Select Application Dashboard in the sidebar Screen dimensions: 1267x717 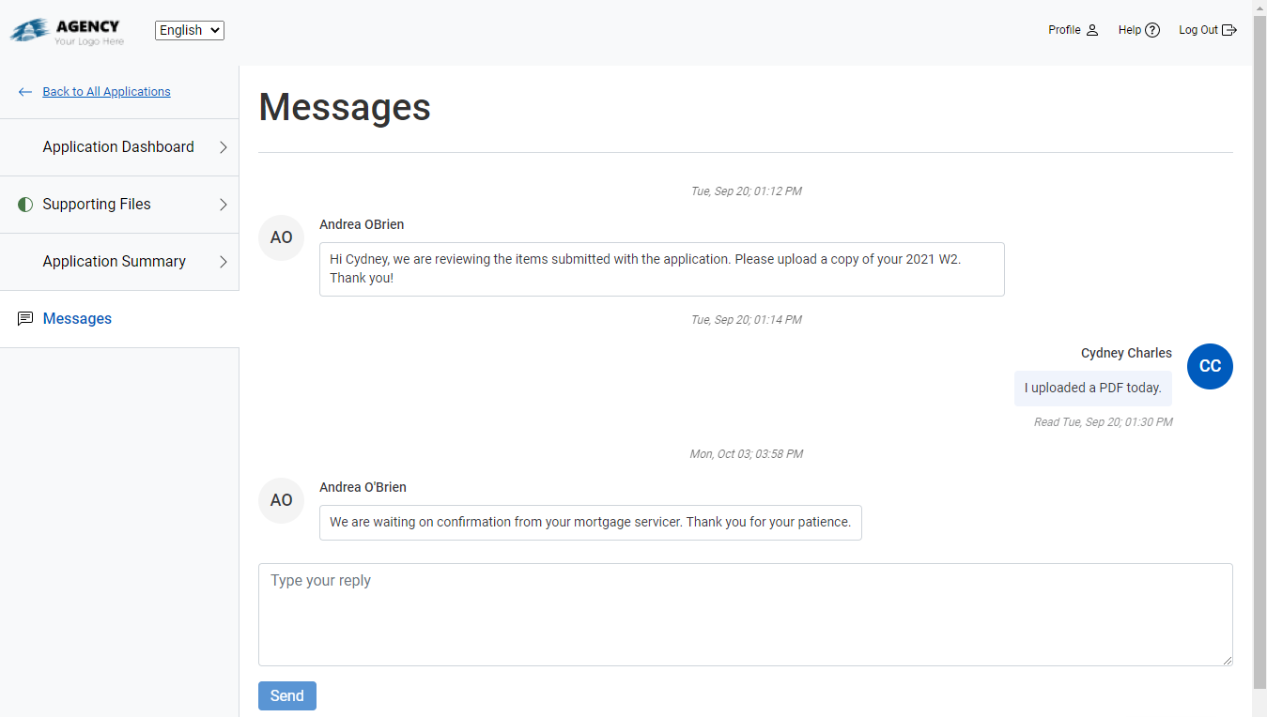pos(117,146)
